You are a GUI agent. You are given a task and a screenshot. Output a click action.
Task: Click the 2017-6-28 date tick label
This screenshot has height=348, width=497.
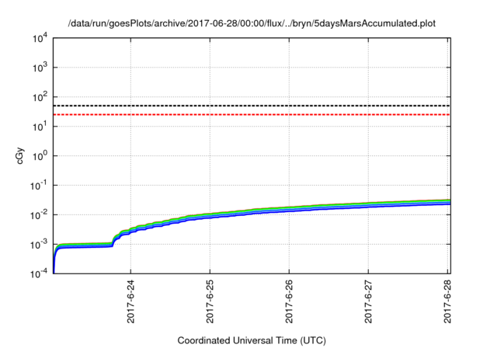[x=447, y=301]
